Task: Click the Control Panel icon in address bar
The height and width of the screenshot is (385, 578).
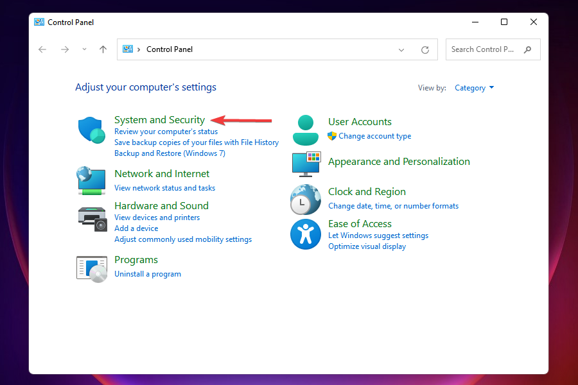Action: coord(128,49)
